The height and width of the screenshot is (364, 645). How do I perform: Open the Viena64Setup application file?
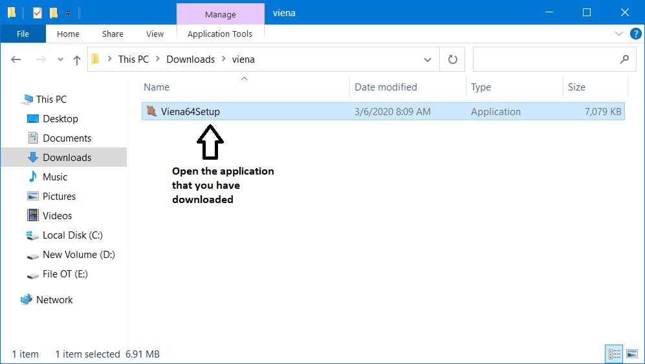[383, 111]
